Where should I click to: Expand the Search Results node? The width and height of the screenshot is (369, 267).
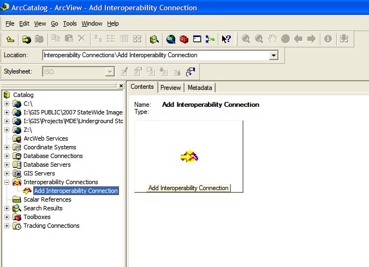7,208
